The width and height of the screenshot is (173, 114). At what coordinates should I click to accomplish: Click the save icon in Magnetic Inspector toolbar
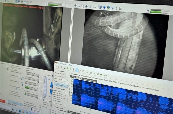[x=62, y=67]
